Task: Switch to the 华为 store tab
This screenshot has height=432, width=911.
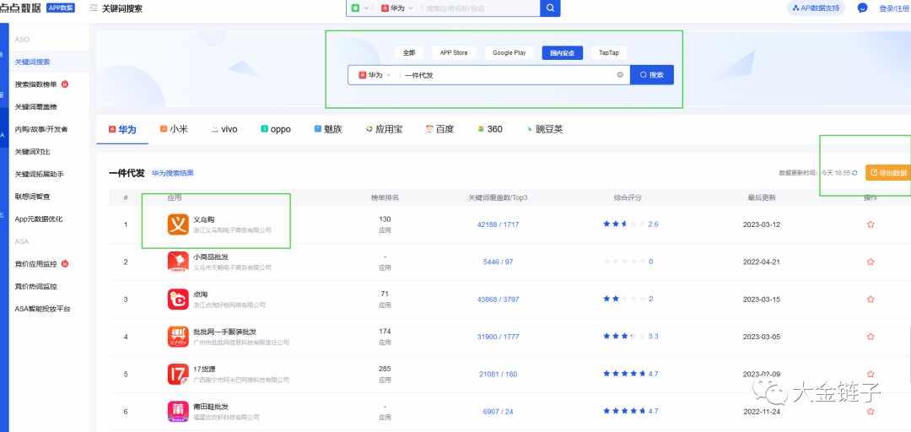Action: tap(122, 129)
